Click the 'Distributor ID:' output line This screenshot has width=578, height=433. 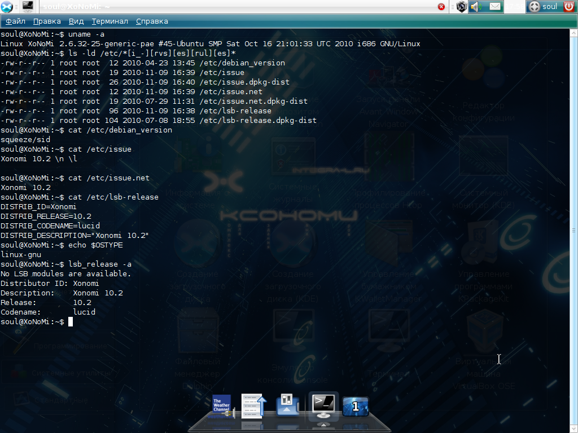(x=50, y=283)
